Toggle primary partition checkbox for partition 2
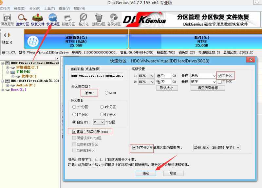Screen dimensions: 262x188 click(220, 82)
